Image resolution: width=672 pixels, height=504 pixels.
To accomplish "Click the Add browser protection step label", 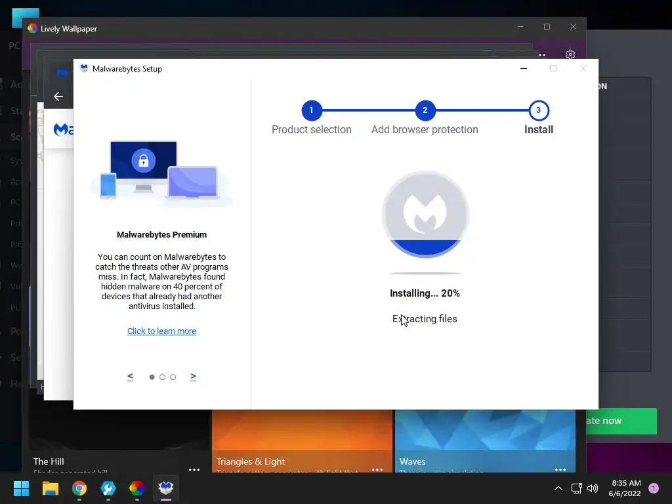I will coord(425,129).
